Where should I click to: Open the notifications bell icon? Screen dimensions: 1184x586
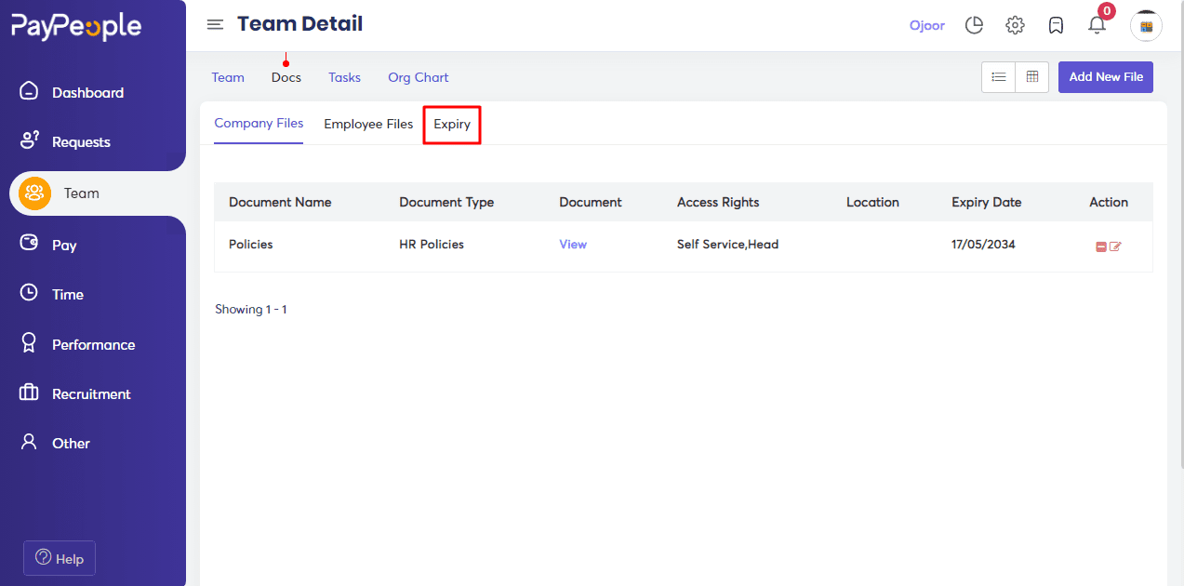tap(1098, 25)
